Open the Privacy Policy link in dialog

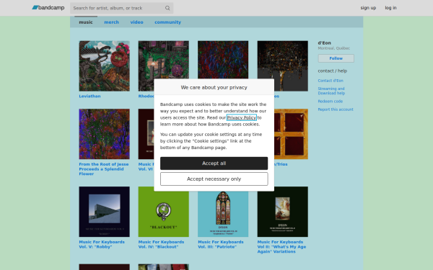(241, 117)
